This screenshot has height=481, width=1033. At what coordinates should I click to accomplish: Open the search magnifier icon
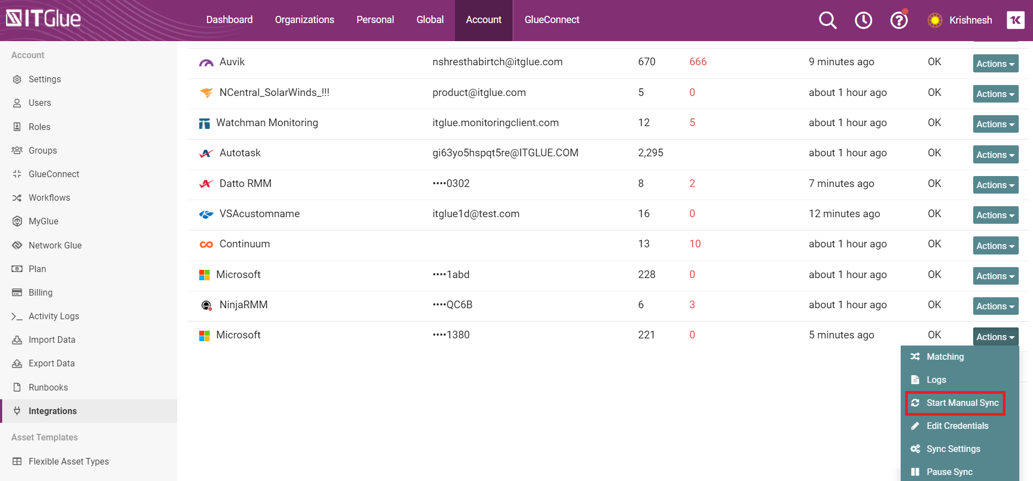[828, 20]
